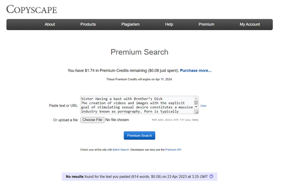Select Premium in the navigation bar
The image size is (285, 190).
click(x=206, y=25)
